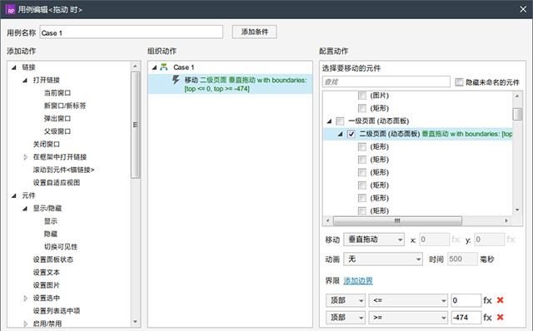Check the fifth (矩形) under 二级页面
This screenshot has width=533, height=331.
(362, 198)
